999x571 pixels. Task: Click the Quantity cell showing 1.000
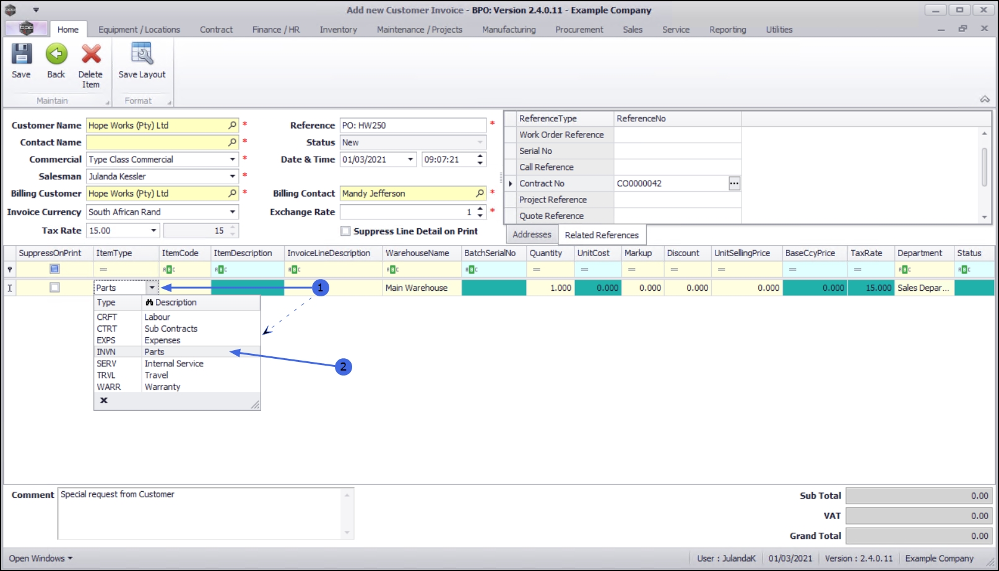tap(550, 288)
